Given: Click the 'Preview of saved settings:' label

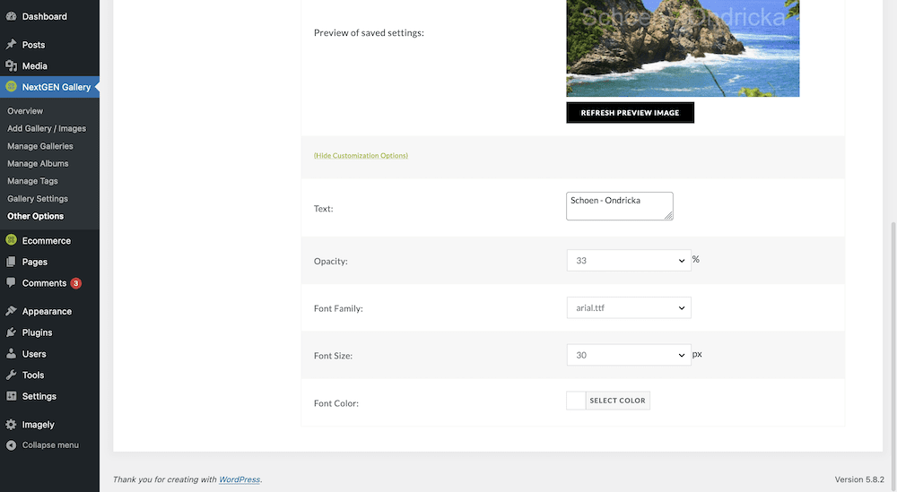Looking at the screenshot, I should [x=369, y=32].
